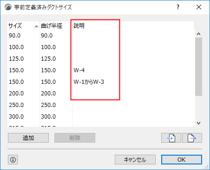Viewport: 210px width, 170px height.
Task: Click the scrollbar down arrow
Action: click(198, 123)
